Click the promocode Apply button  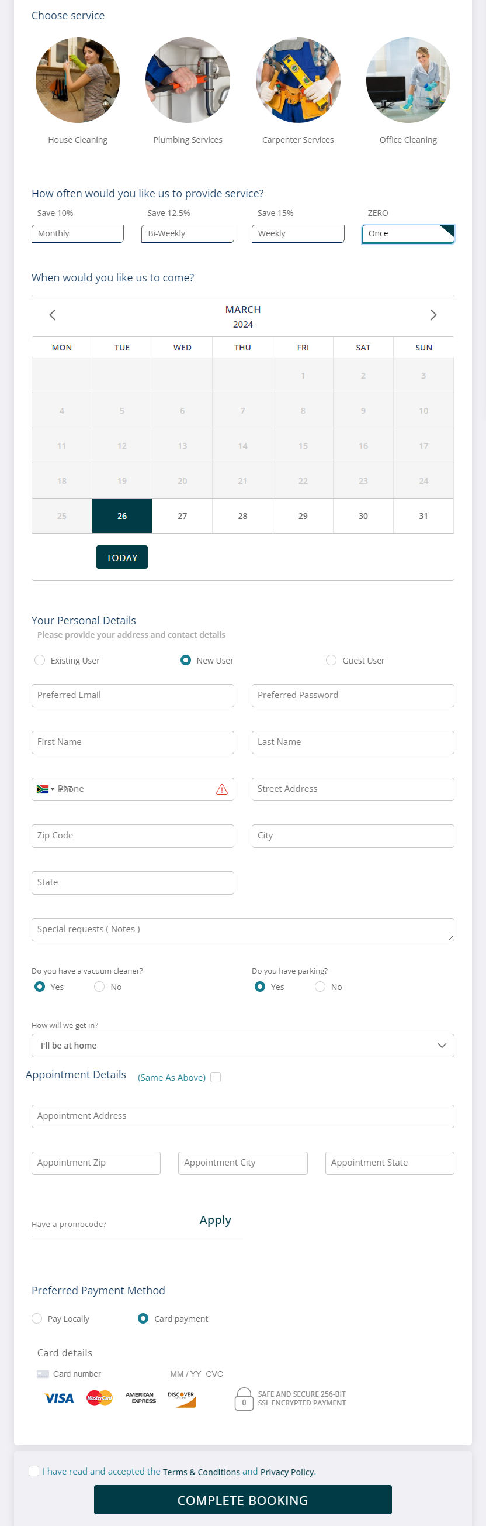[215, 1221]
